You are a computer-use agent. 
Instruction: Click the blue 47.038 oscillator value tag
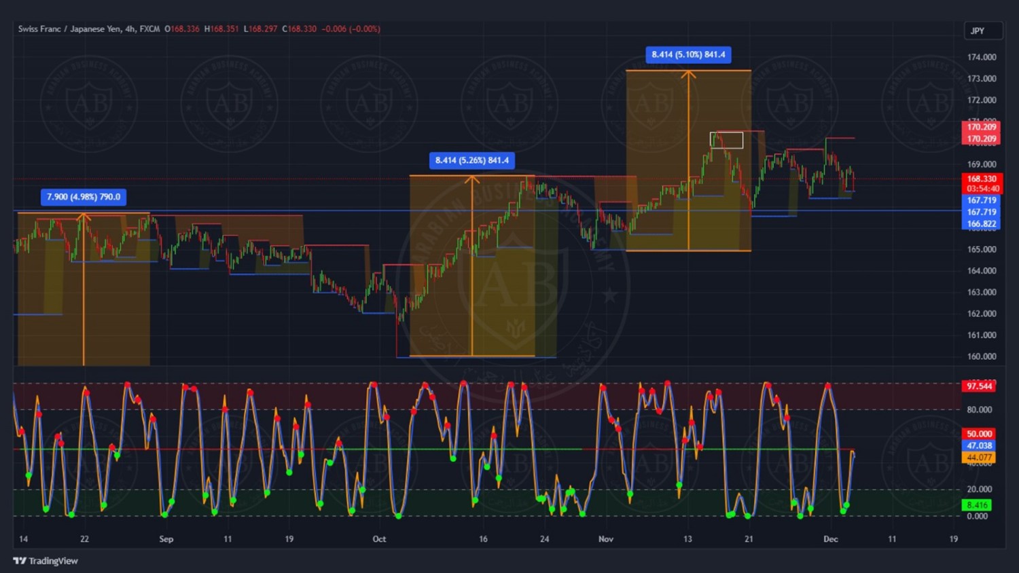[979, 446]
